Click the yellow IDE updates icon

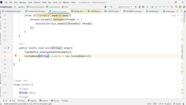click(x=180, y=7)
